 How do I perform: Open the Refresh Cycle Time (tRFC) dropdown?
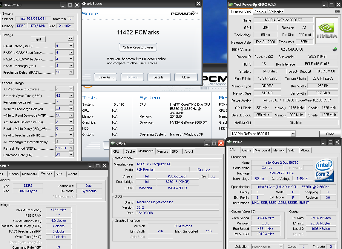click(x=71, y=95)
